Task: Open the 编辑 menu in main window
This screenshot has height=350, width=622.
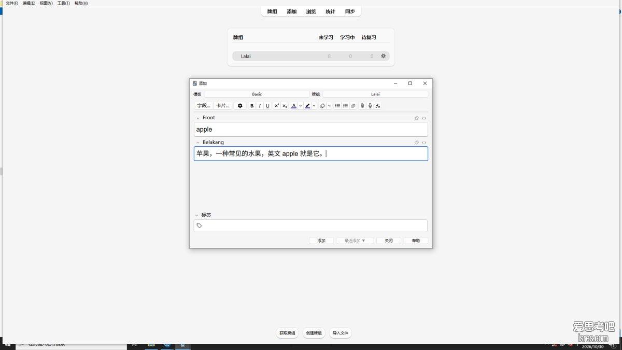Action: pos(29,3)
